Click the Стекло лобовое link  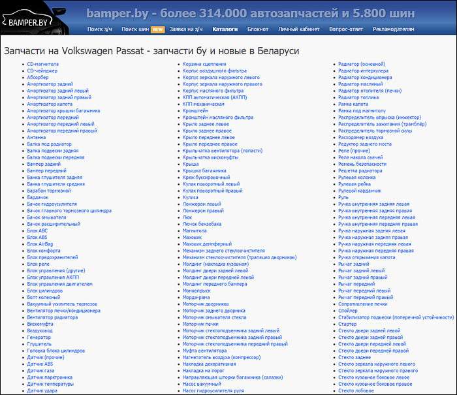[356, 390]
